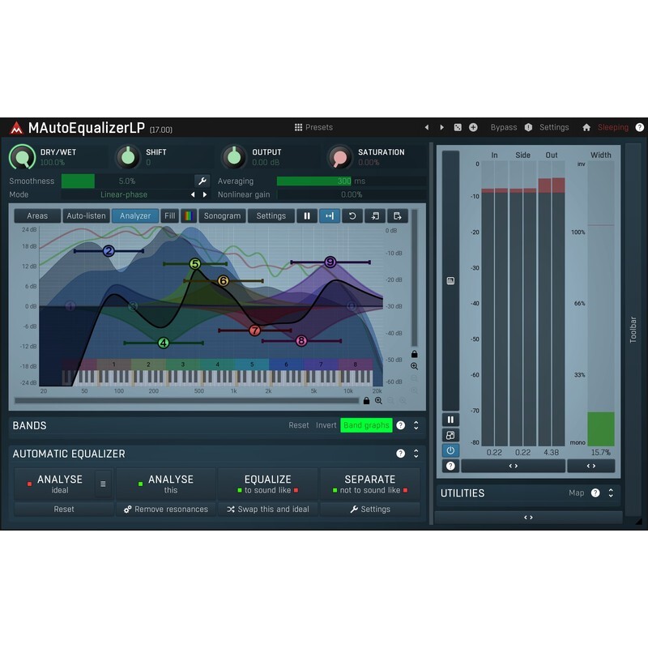Invert the Bands
This screenshot has height=648, width=648.
pos(326,425)
